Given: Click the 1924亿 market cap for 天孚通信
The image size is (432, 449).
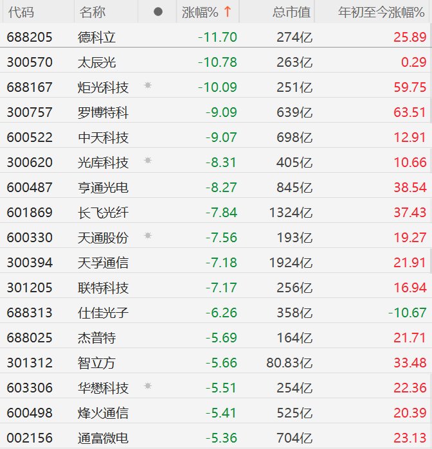Looking at the screenshot, I should pyautogui.click(x=291, y=263).
